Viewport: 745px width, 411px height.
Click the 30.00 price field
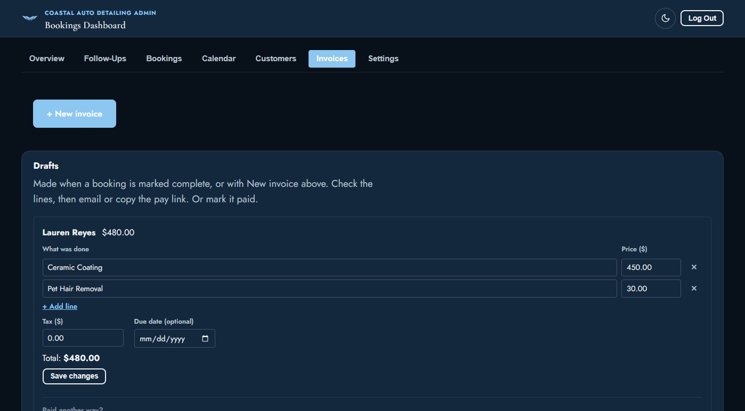651,288
